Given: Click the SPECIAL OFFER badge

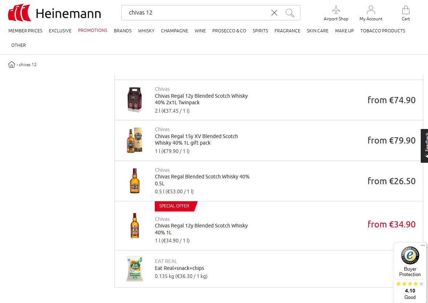Looking at the screenshot, I should click(x=176, y=206).
